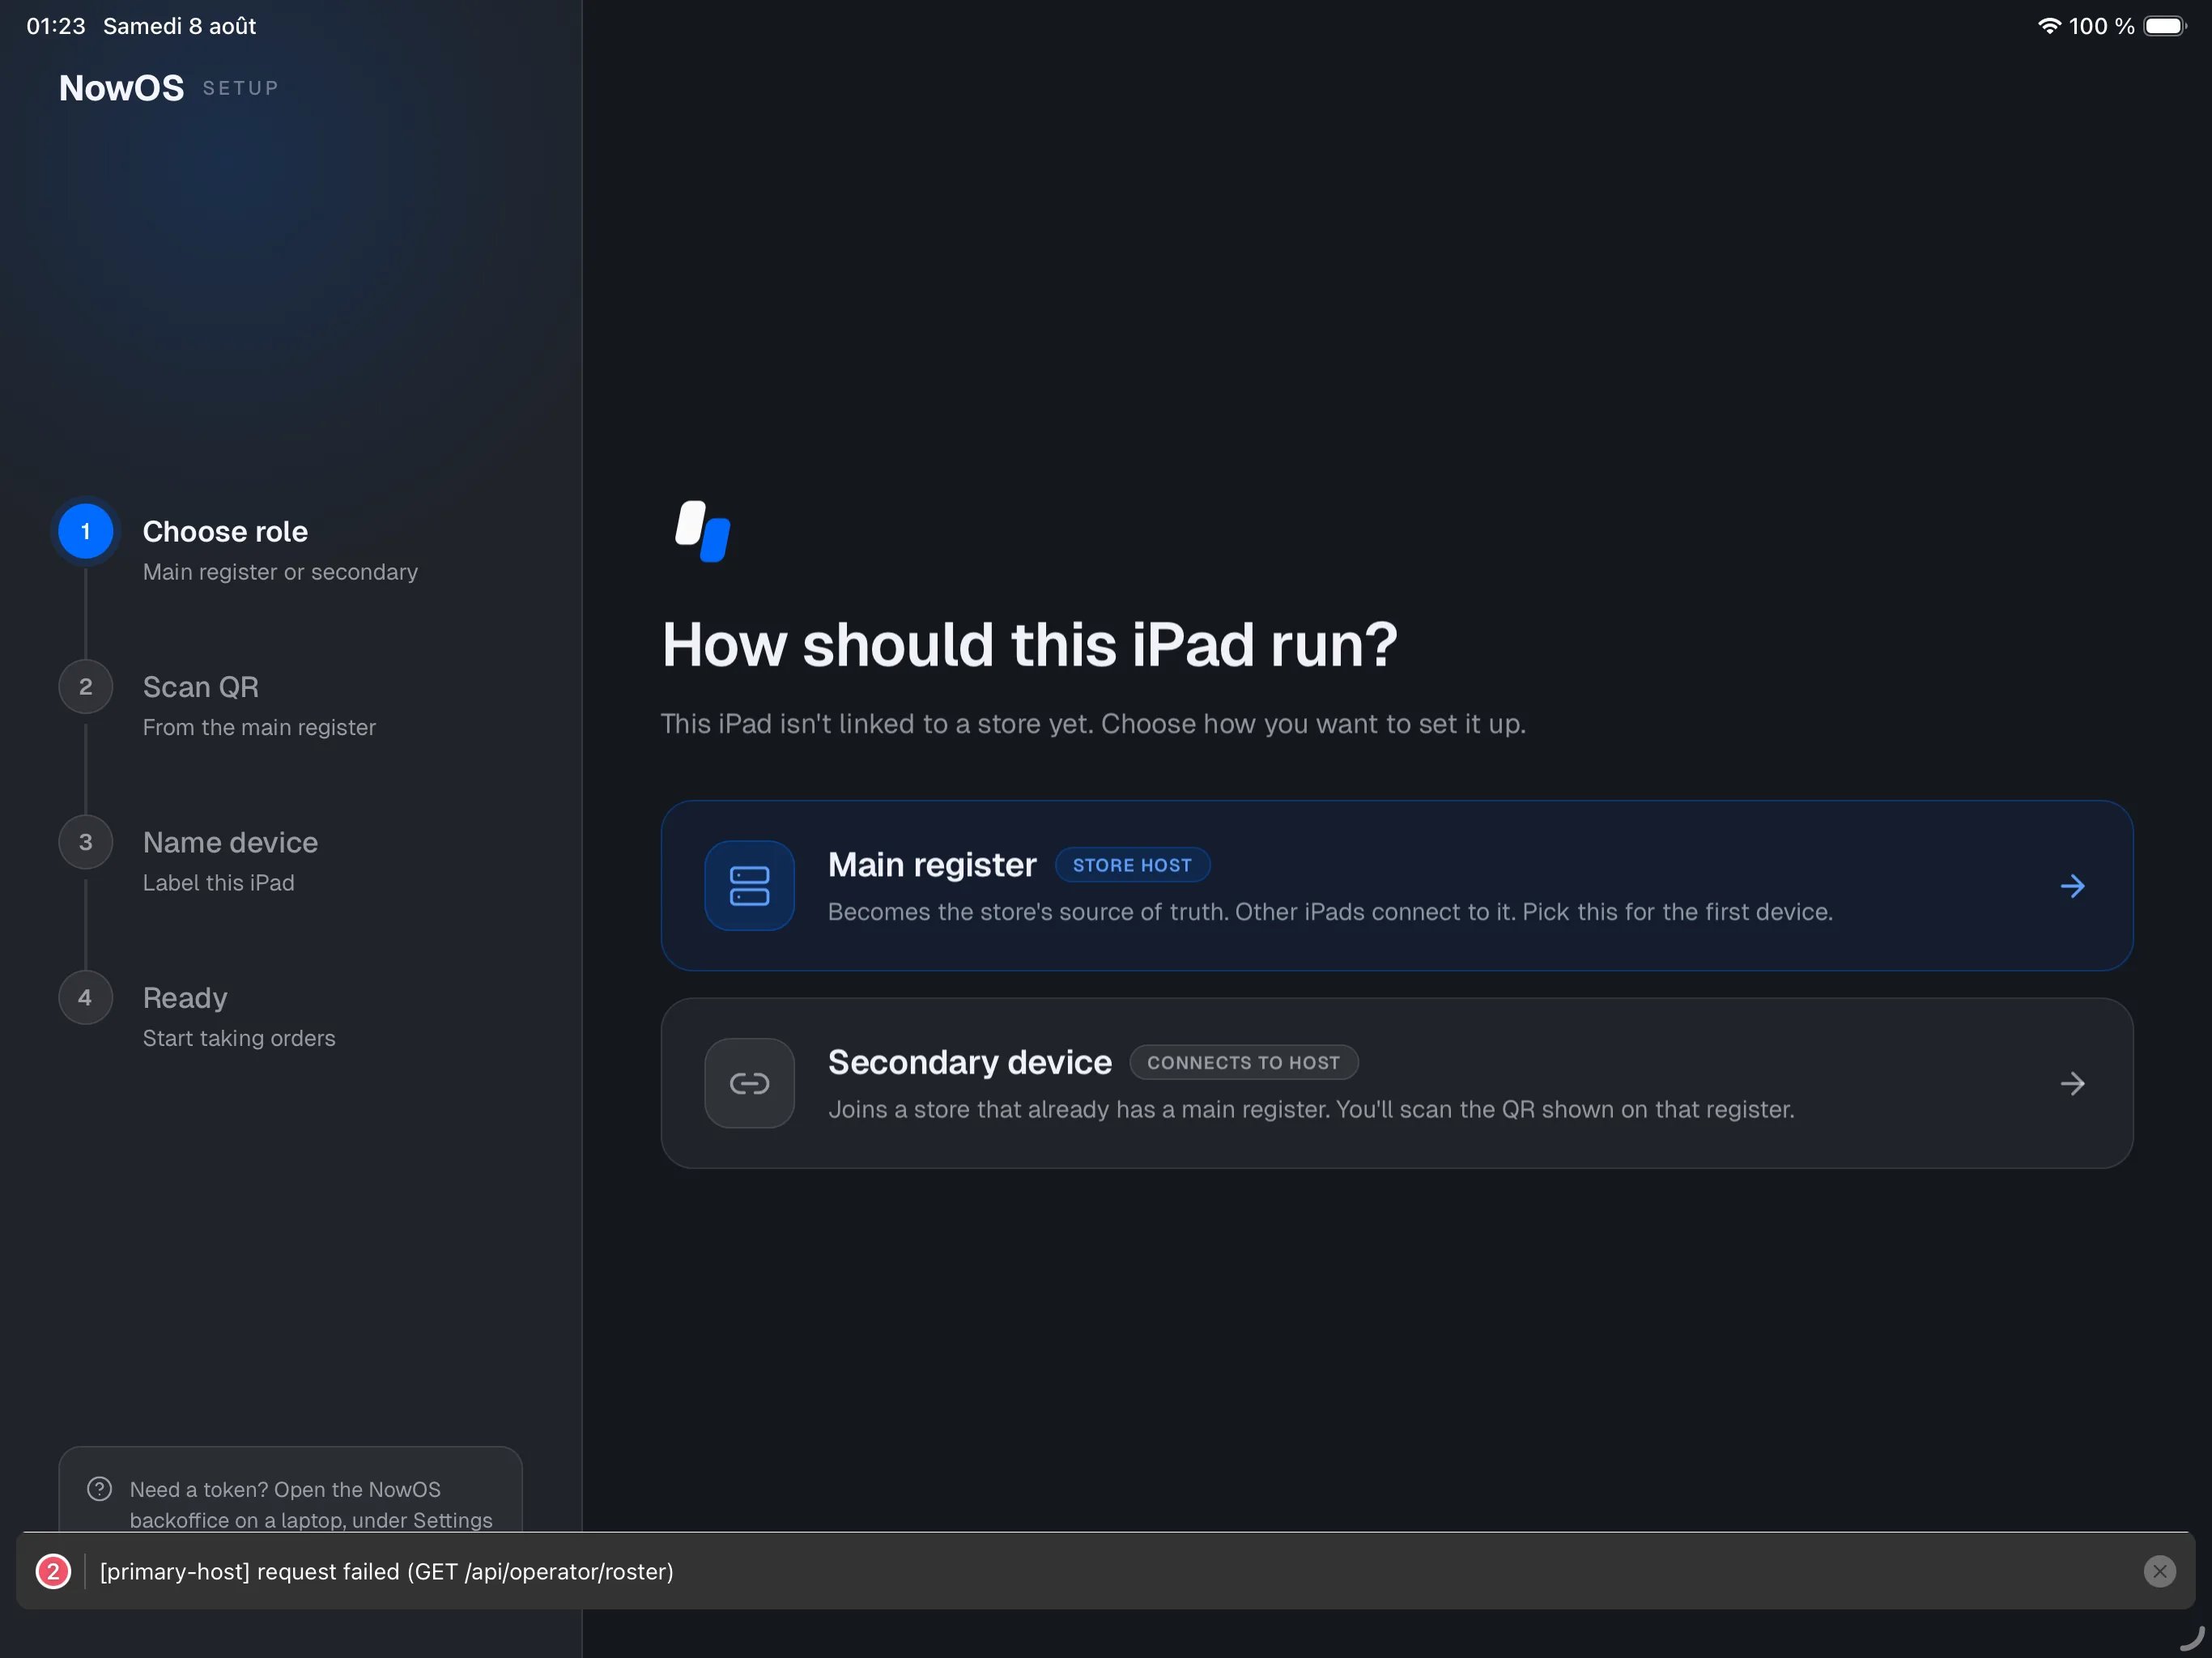The height and width of the screenshot is (1658, 2212).
Task: Select the Ready step label
Action: 185,998
